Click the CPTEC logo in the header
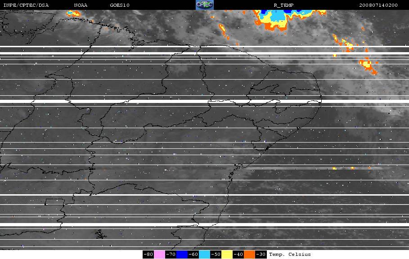Viewport: 409px width, 259px height. click(204, 4)
